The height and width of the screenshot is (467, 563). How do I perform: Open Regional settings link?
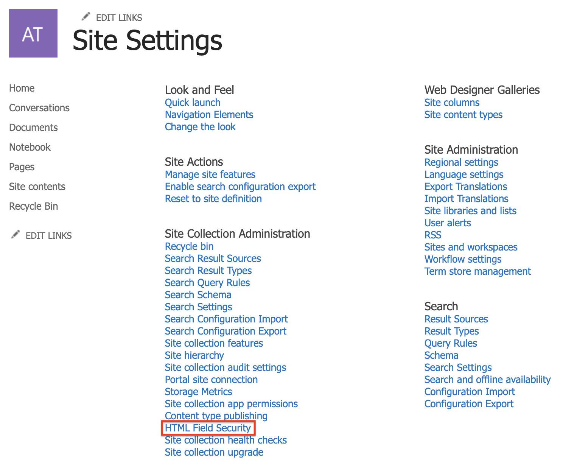(461, 162)
